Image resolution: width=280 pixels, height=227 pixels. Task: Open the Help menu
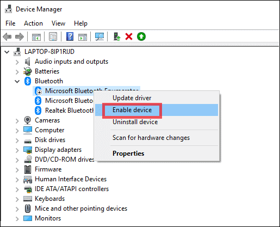[x=80, y=23]
